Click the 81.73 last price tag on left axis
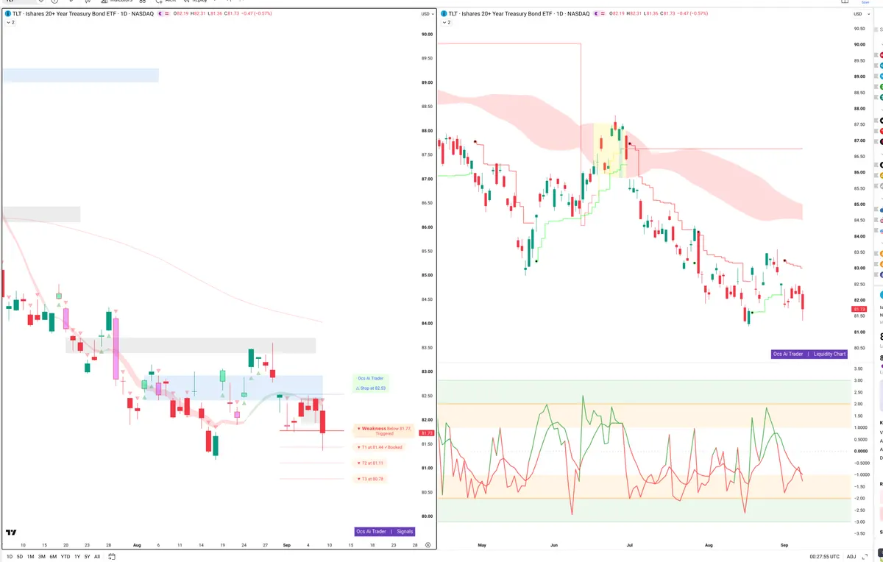 (427, 433)
